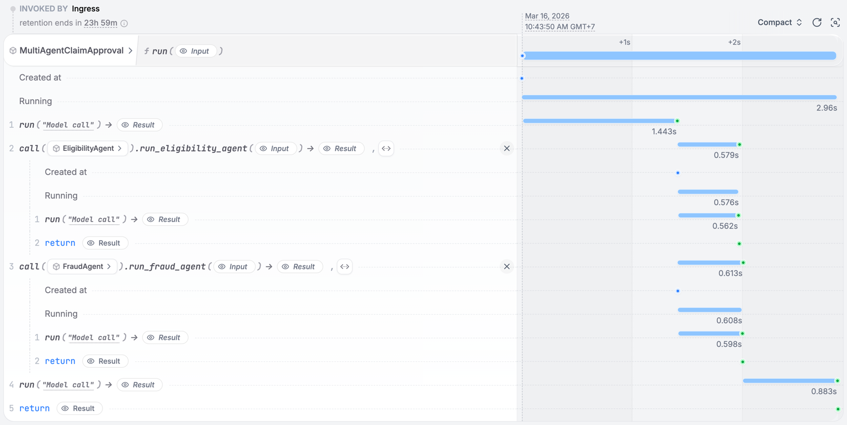Viewport: 847px width, 425px height.
Task: View Input of top-level run handler
Action: 195,51
